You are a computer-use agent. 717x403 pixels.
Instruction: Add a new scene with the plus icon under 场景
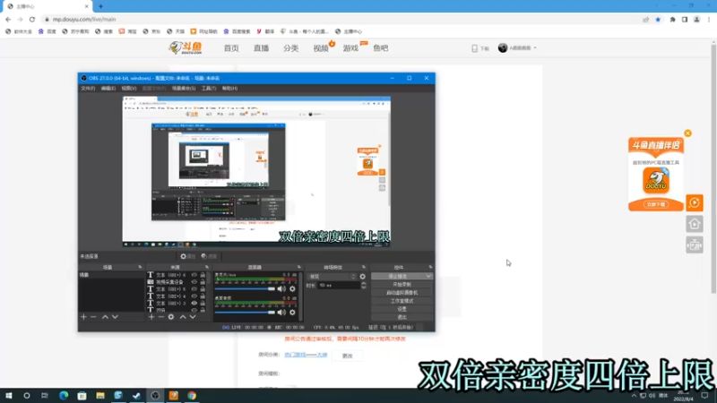(x=83, y=317)
